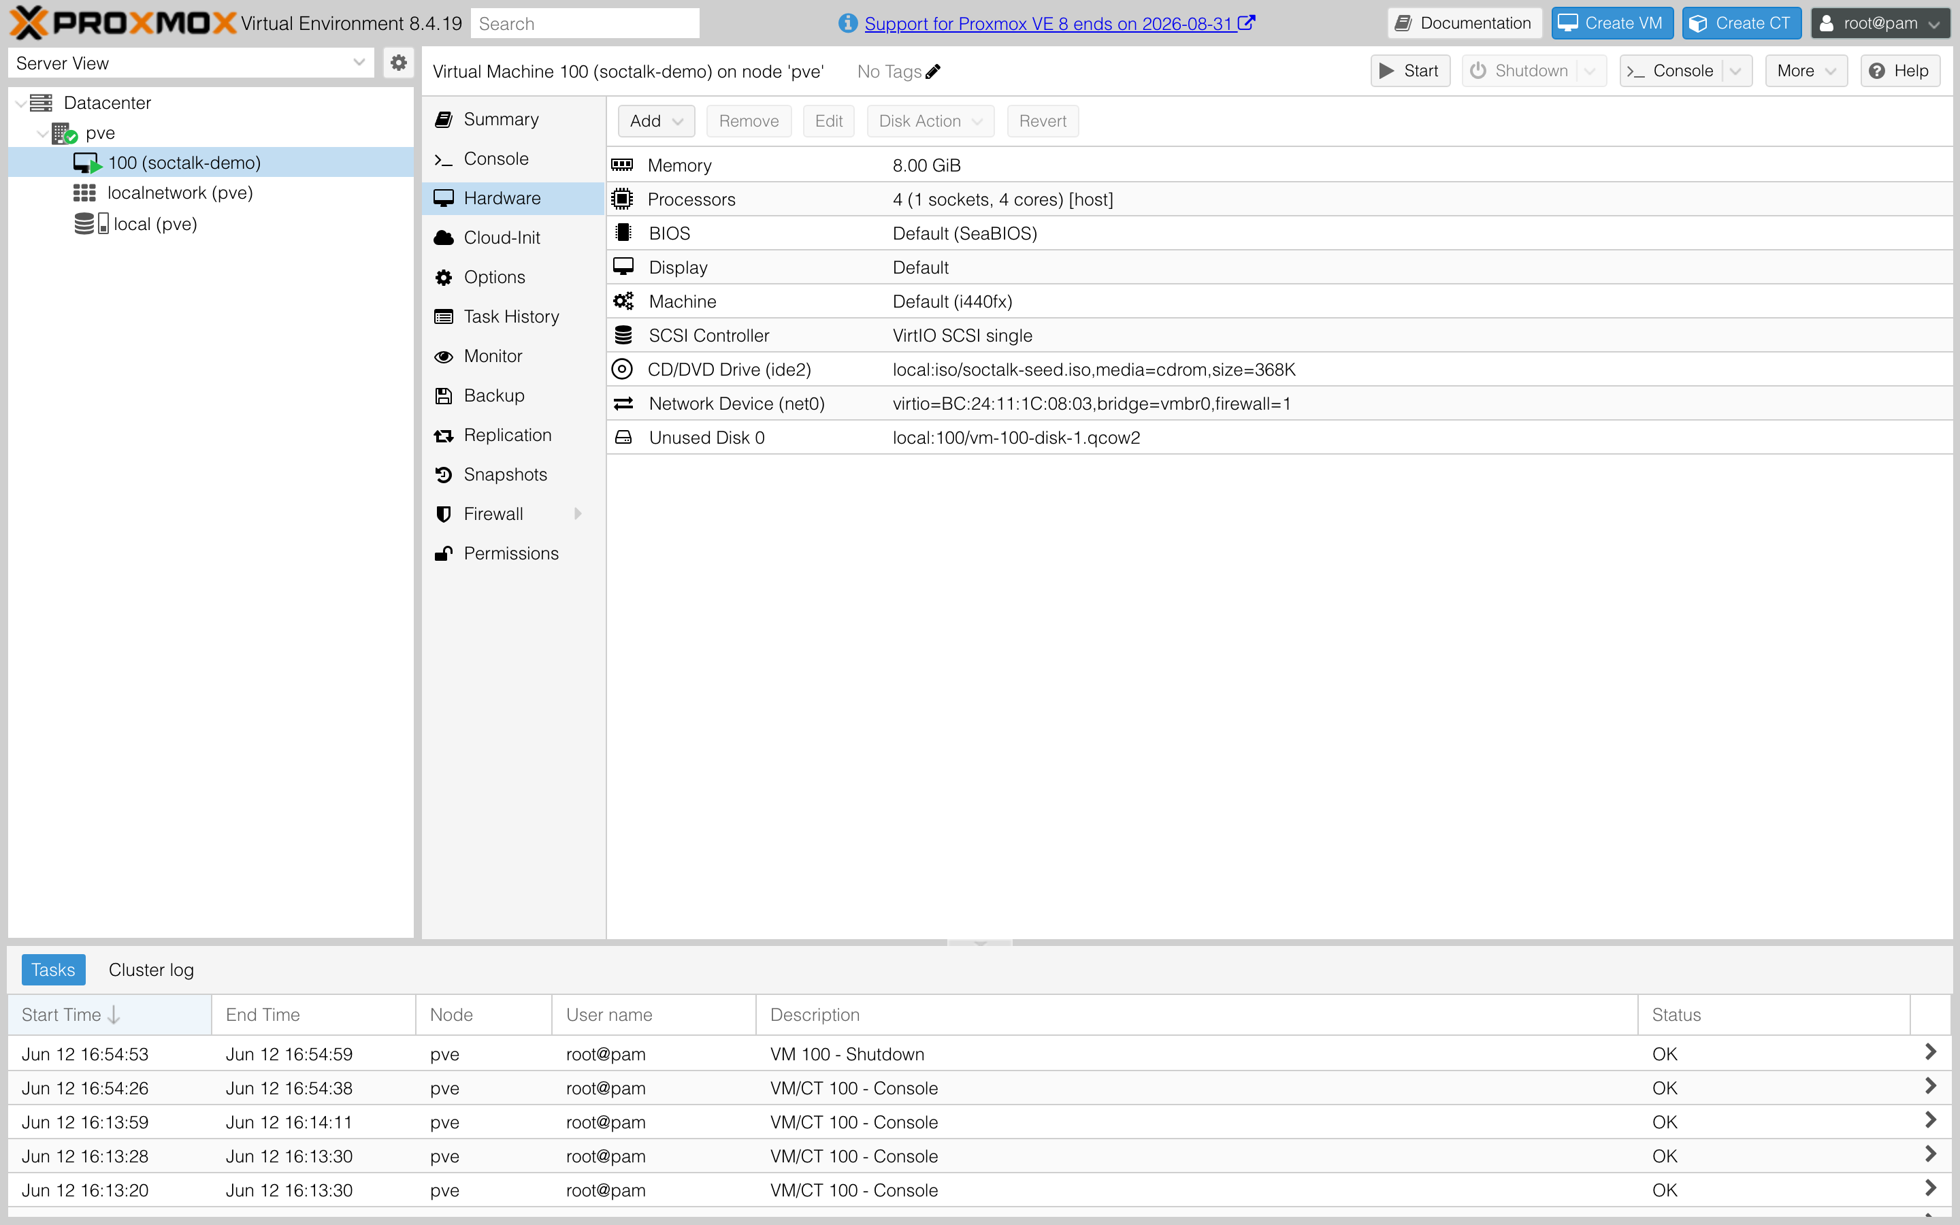Click the Proxmox logo
This screenshot has height=1225, width=1960.
point(122,22)
